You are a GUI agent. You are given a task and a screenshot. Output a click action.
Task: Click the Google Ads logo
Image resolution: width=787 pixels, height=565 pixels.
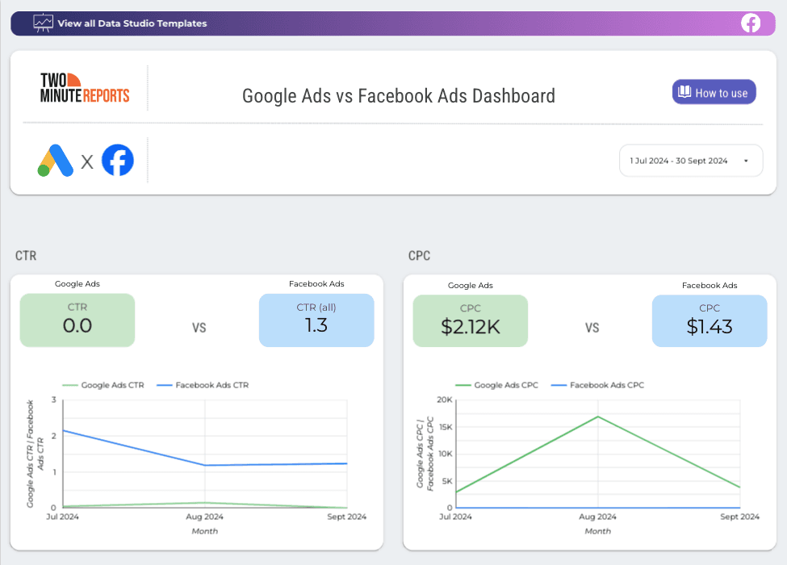coord(53,161)
